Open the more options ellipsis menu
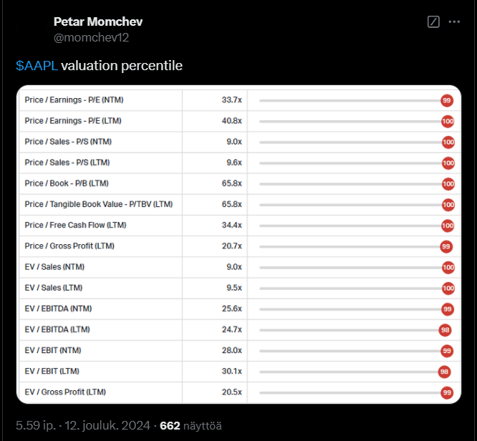This screenshot has height=441, width=477. 454,22
